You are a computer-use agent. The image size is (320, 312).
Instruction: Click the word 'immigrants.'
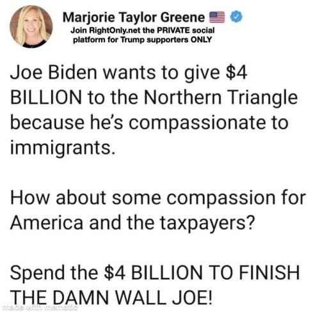coord(63,148)
